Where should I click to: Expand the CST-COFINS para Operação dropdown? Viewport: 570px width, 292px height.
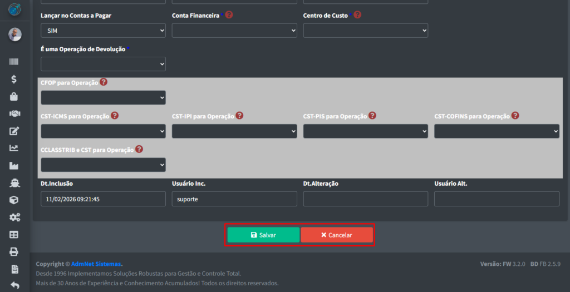click(497, 131)
